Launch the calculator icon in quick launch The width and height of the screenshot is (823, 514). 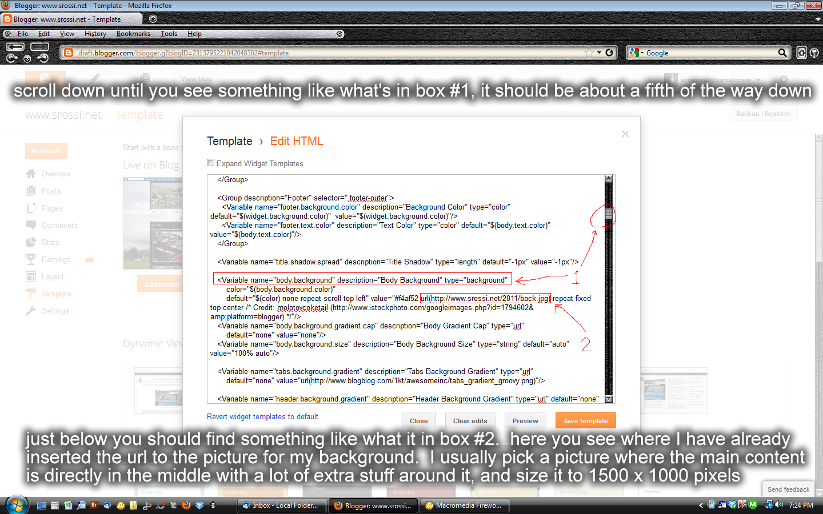click(x=55, y=505)
